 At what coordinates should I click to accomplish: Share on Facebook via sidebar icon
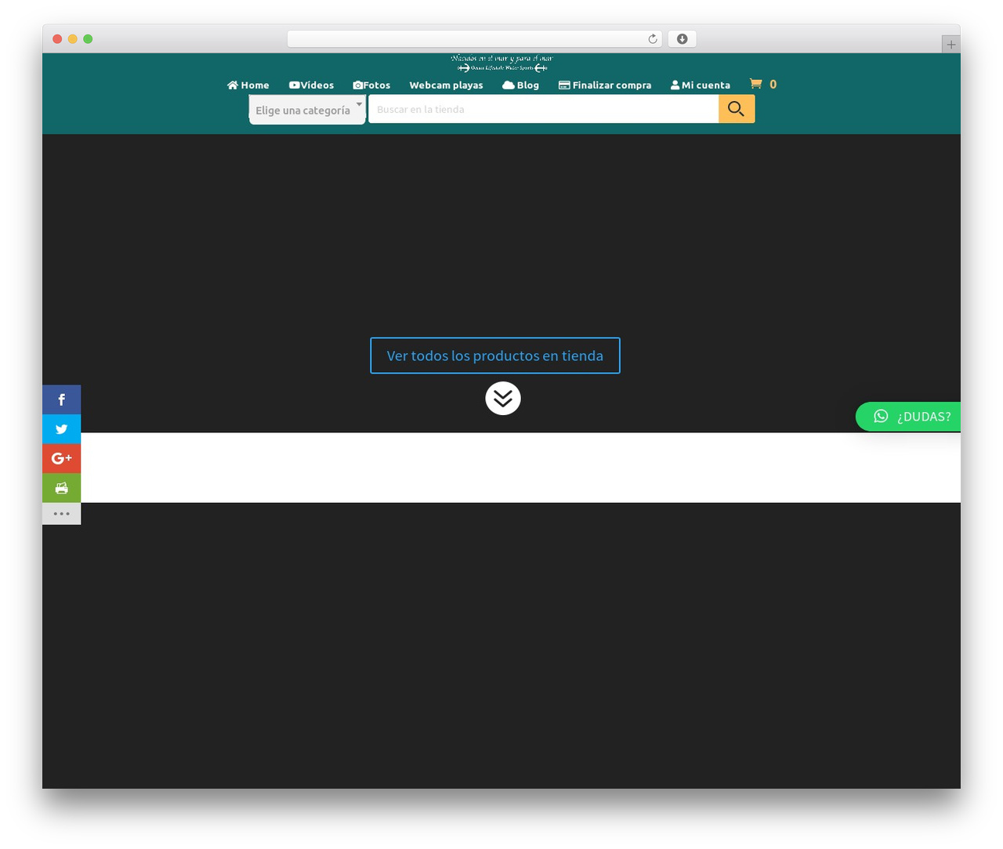coord(61,399)
